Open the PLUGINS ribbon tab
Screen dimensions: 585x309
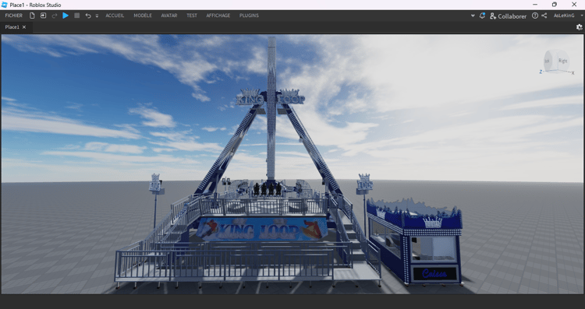250,16
